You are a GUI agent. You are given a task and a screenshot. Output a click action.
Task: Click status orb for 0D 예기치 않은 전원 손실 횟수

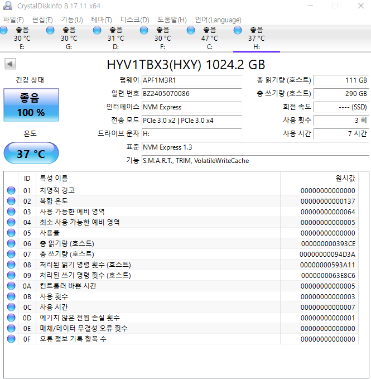[11, 318]
